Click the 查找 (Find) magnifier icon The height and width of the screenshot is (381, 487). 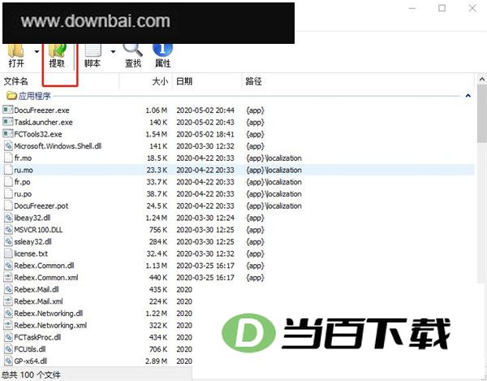click(x=132, y=50)
